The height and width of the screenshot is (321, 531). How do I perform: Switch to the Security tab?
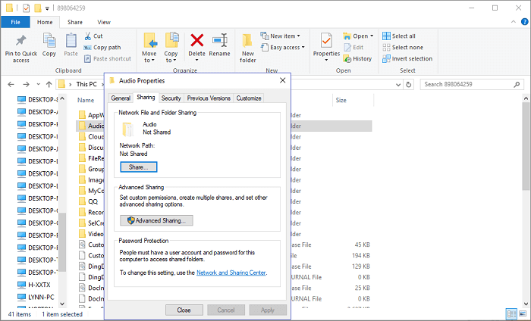(x=171, y=98)
